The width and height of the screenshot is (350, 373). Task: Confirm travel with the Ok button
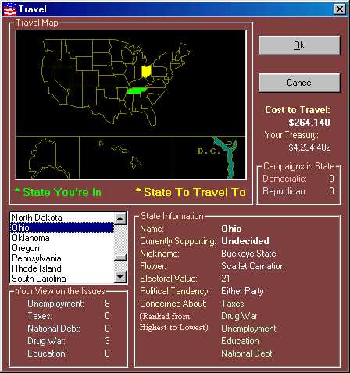pyautogui.click(x=299, y=45)
